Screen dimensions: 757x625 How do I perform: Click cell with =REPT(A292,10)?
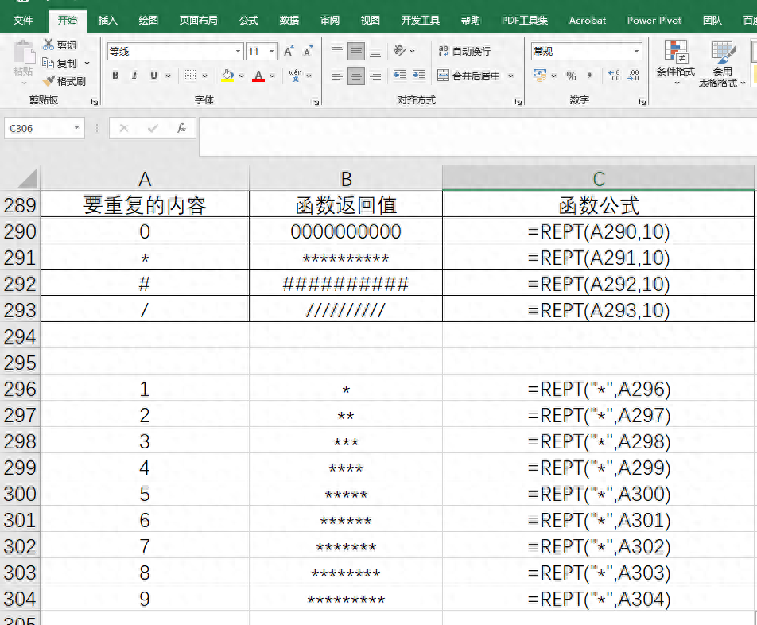click(598, 283)
